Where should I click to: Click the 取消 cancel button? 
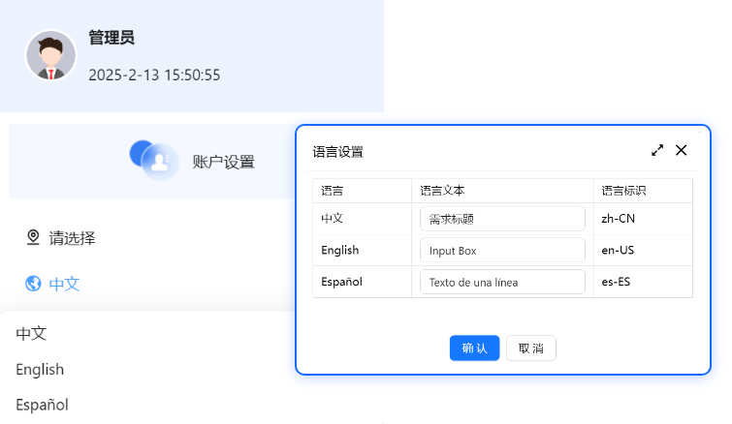pos(530,348)
